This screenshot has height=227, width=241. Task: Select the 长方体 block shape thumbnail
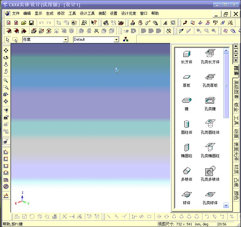186,54
